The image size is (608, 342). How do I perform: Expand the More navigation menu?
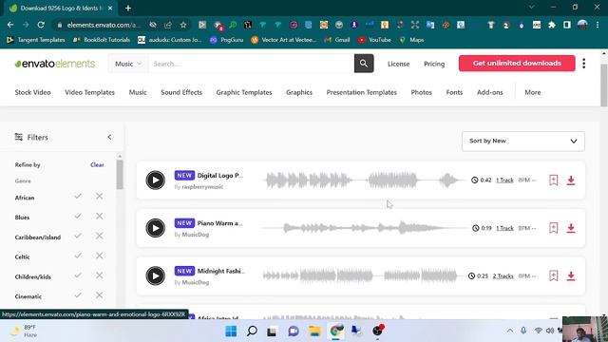pos(532,92)
